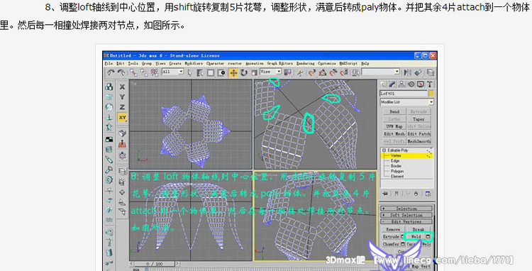Screen dimensions: 532x271
Task: Select the Unlink Selection tool
Action: tap(144, 72)
